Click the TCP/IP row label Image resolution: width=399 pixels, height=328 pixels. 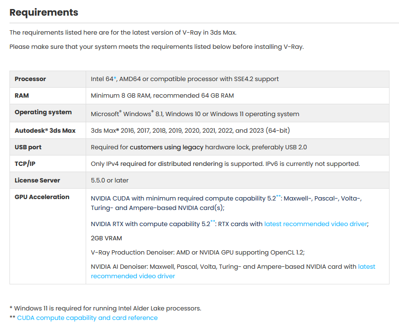25,164
